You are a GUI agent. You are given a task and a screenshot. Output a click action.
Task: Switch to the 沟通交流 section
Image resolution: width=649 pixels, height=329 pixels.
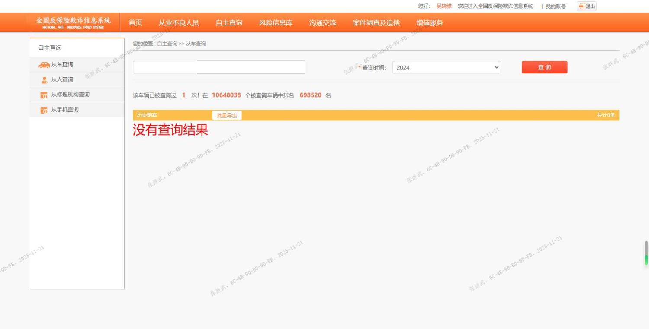click(322, 23)
